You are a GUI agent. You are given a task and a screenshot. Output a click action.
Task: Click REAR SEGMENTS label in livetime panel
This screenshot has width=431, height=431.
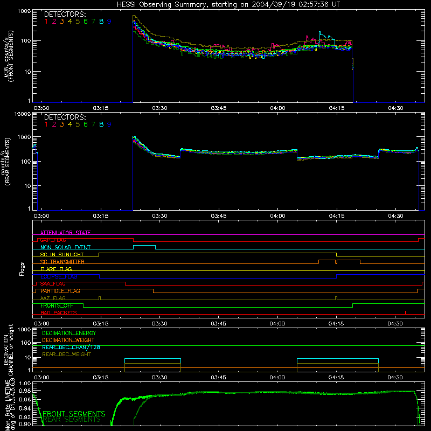(72, 420)
